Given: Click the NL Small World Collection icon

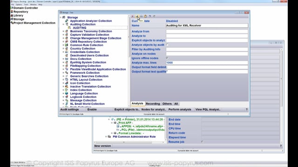Looking at the screenshot, I should 67,104.
